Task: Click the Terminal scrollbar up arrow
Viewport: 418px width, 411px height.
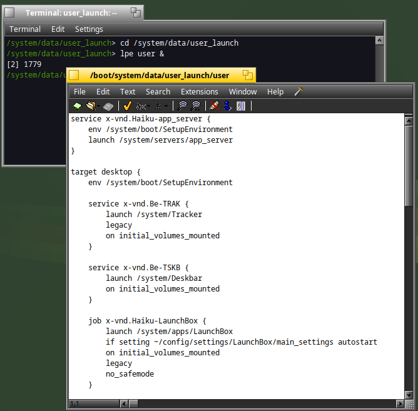Action: point(379,41)
